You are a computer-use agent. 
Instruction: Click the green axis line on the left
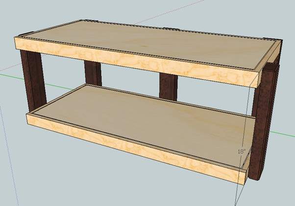click(10, 76)
